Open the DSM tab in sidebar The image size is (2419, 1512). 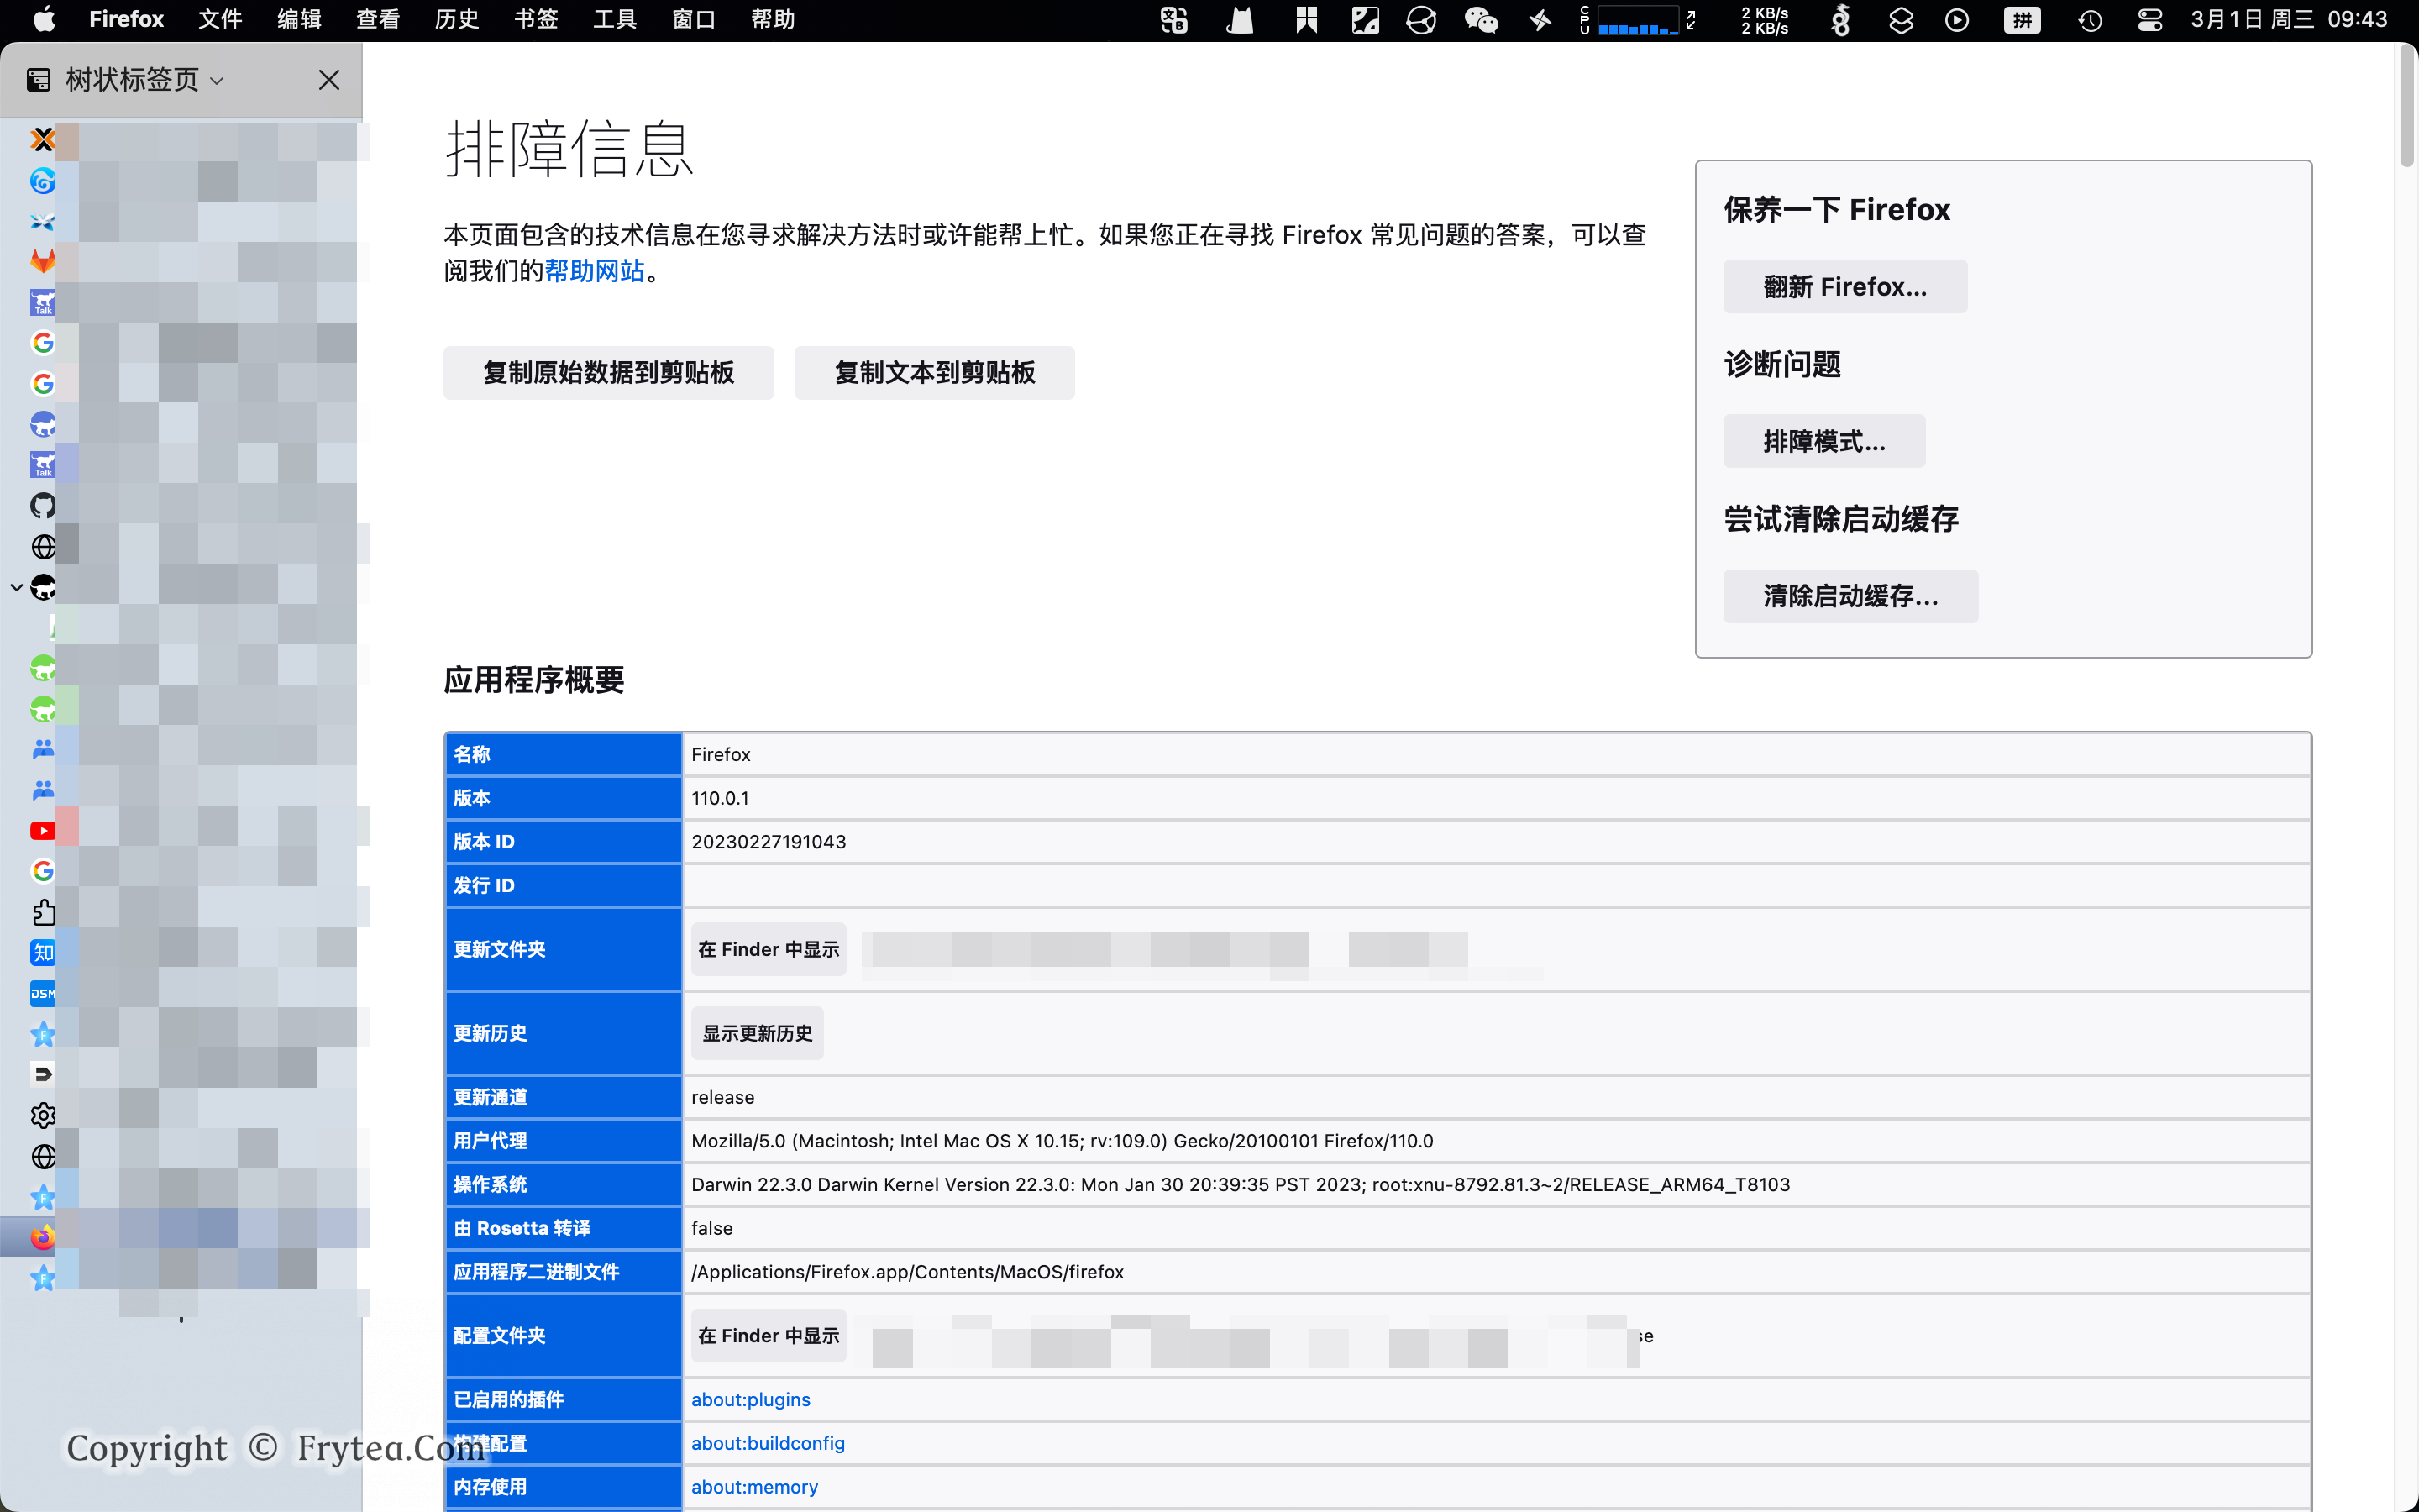click(43, 993)
